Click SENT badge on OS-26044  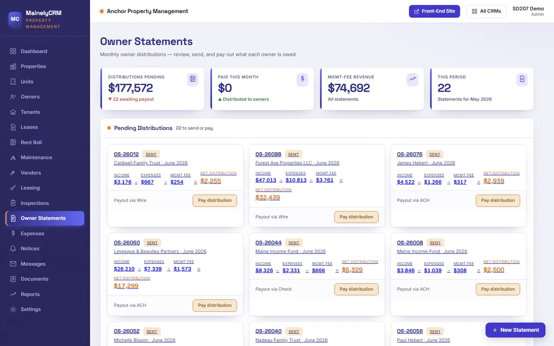coord(294,243)
